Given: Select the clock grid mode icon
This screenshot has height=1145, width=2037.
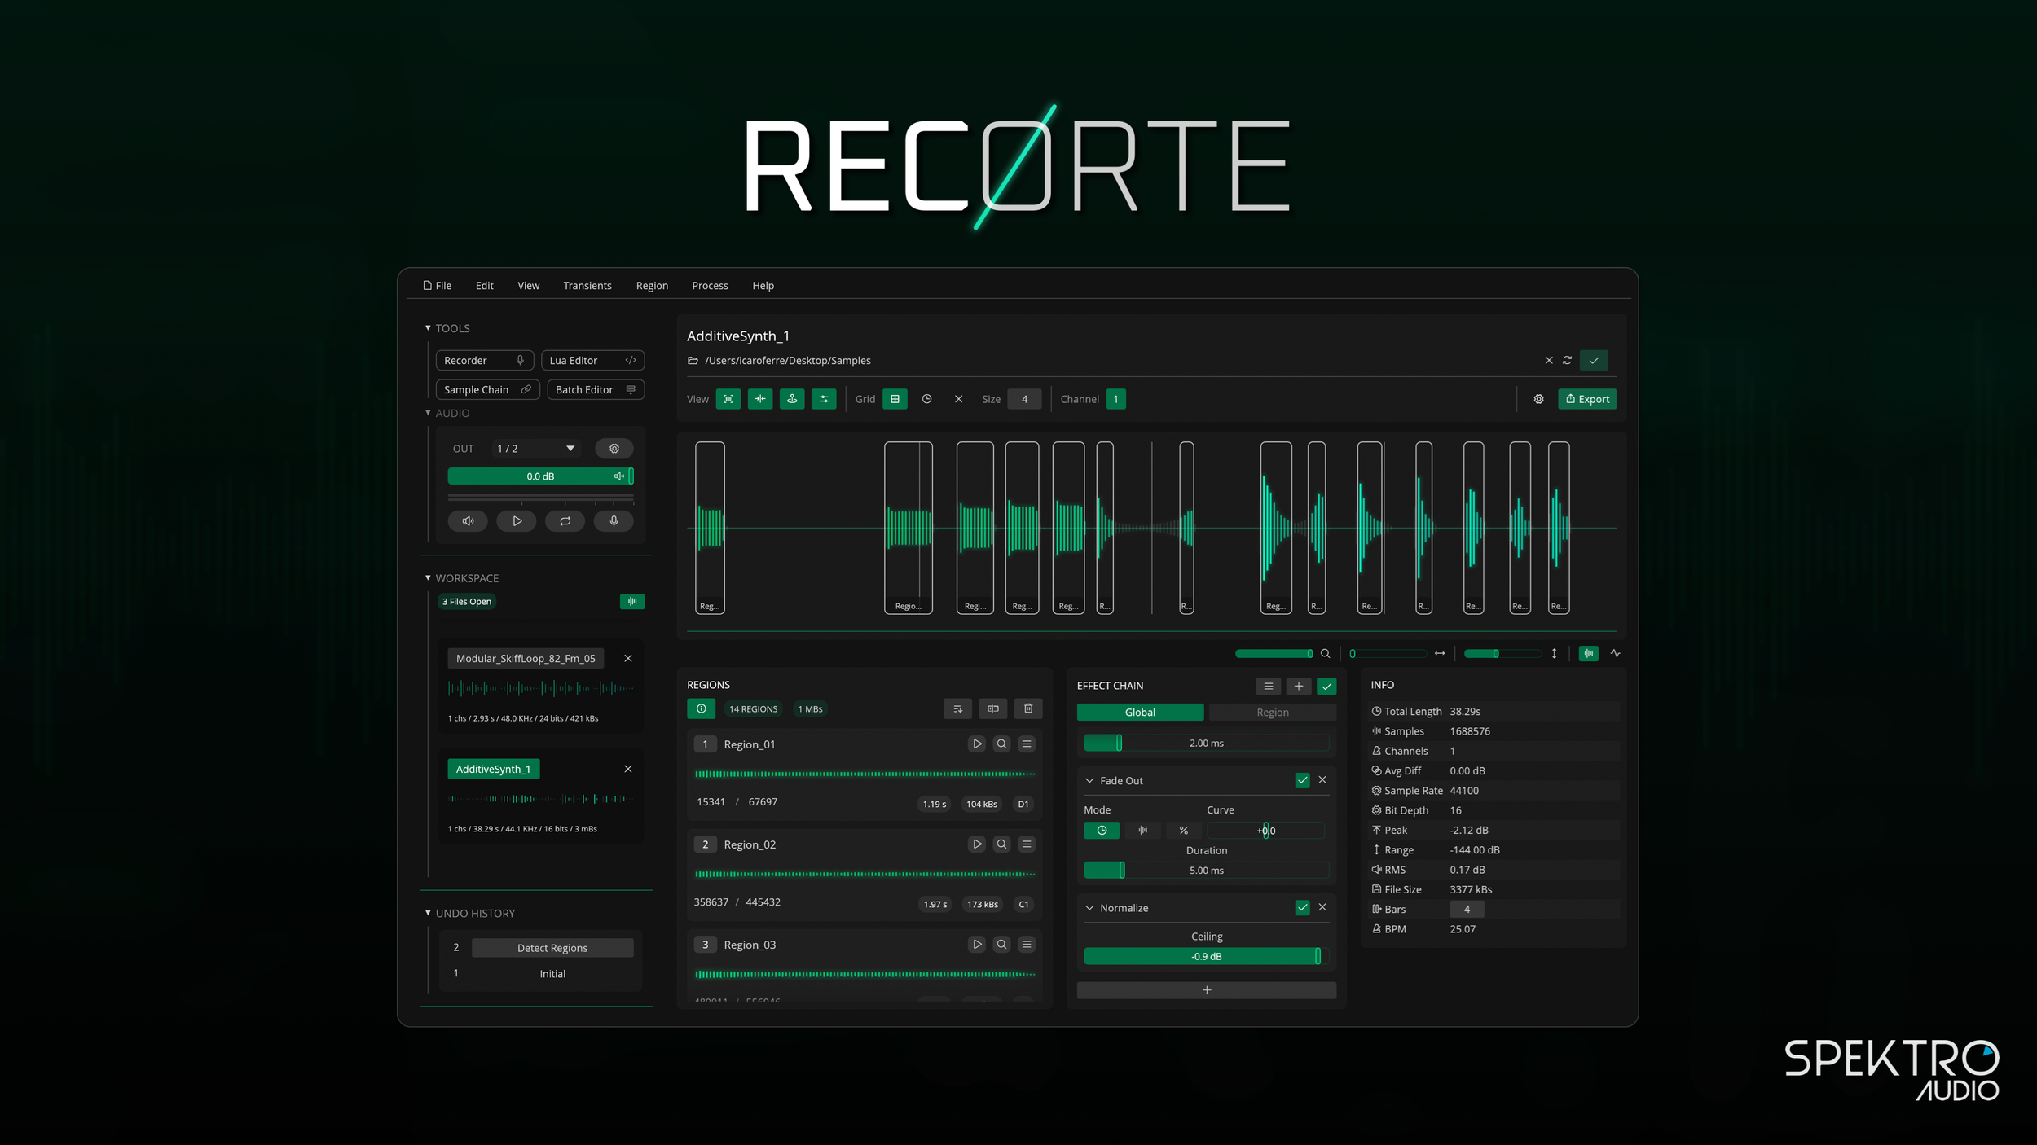Looking at the screenshot, I should click(926, 398).
